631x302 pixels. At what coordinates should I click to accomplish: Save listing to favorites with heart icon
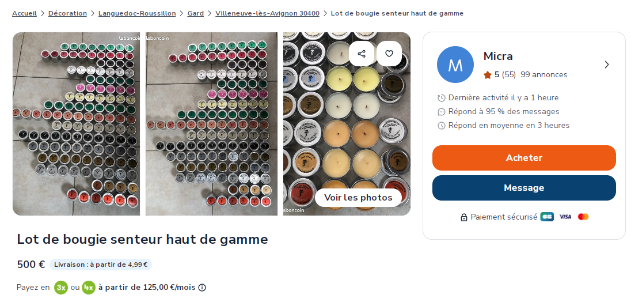pos(389,54)
